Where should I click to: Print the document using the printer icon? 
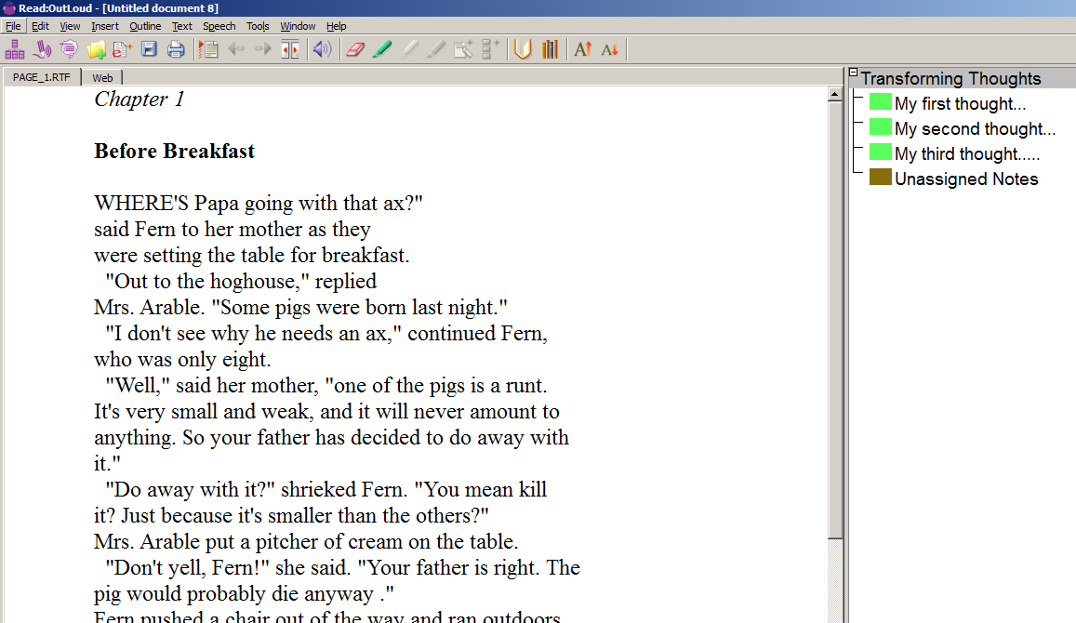pos(176,49)
